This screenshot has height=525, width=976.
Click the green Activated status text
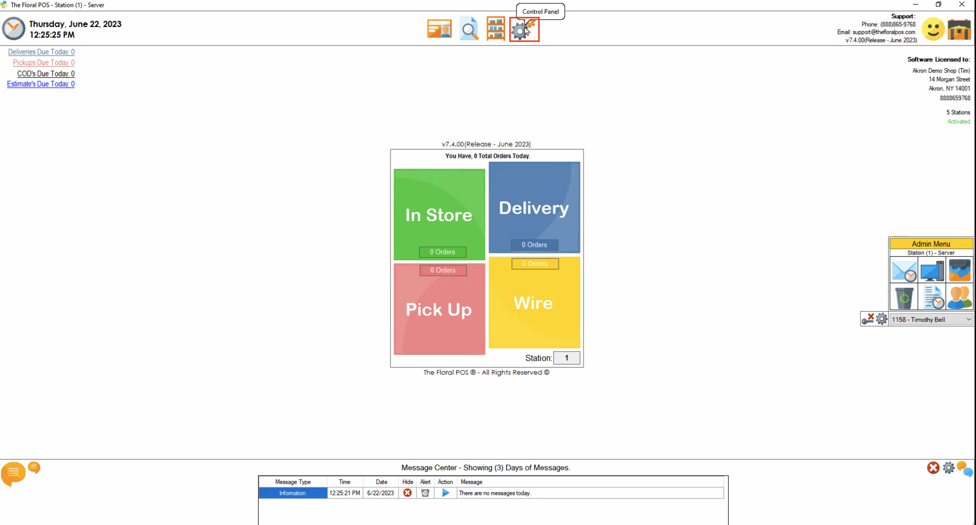[958, 122]
